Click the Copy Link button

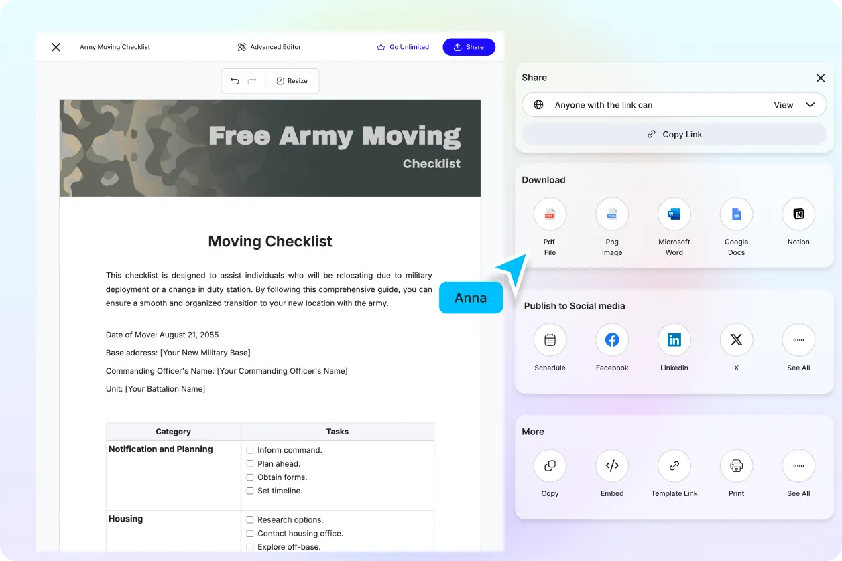point(674,134)
